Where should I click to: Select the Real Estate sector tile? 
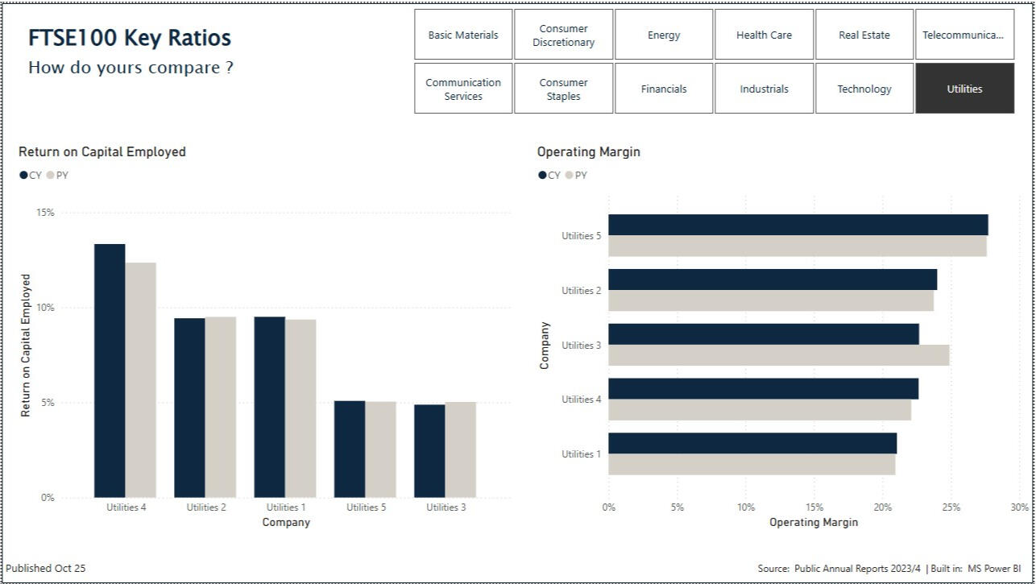pyautogui.click(x=864, y=35)
